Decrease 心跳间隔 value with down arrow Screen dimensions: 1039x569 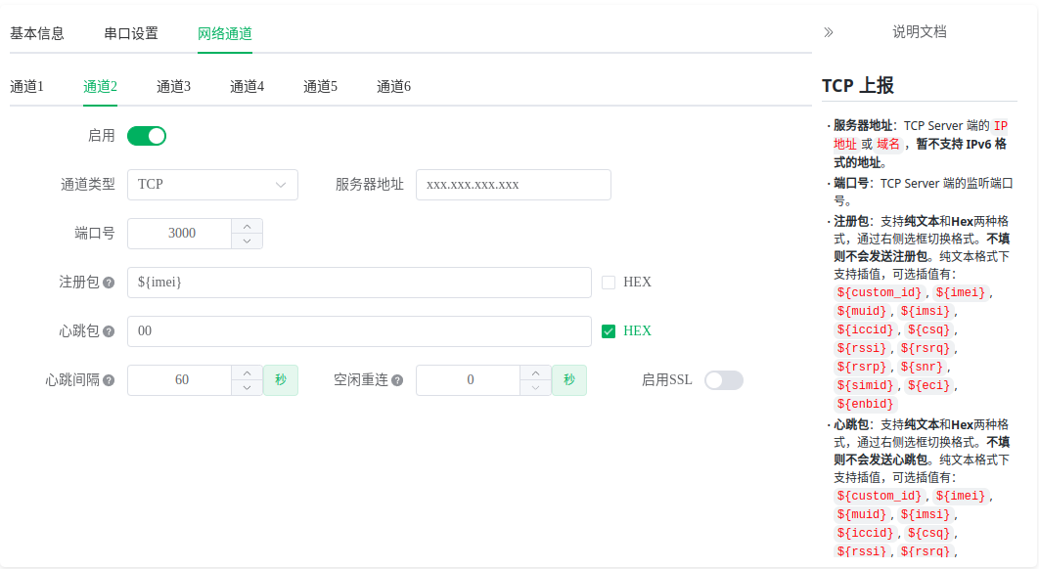pyautogui.click(x=248, y=387)
